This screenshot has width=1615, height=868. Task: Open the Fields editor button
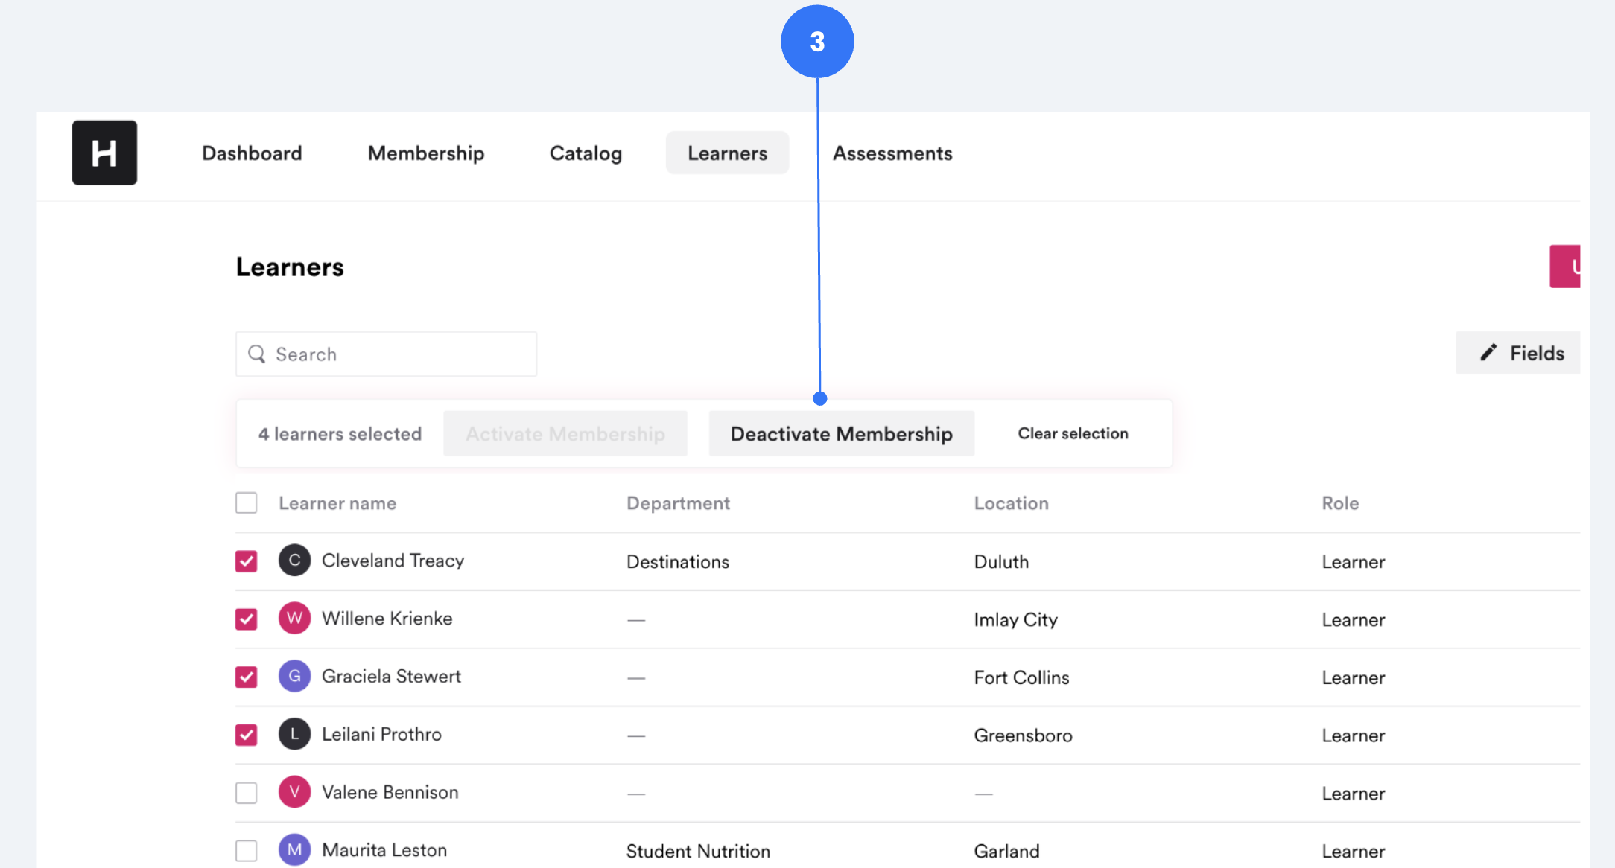click(1518, 353)
